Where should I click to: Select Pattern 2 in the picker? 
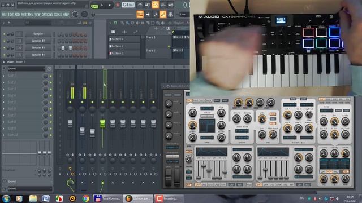coord(124,46)
